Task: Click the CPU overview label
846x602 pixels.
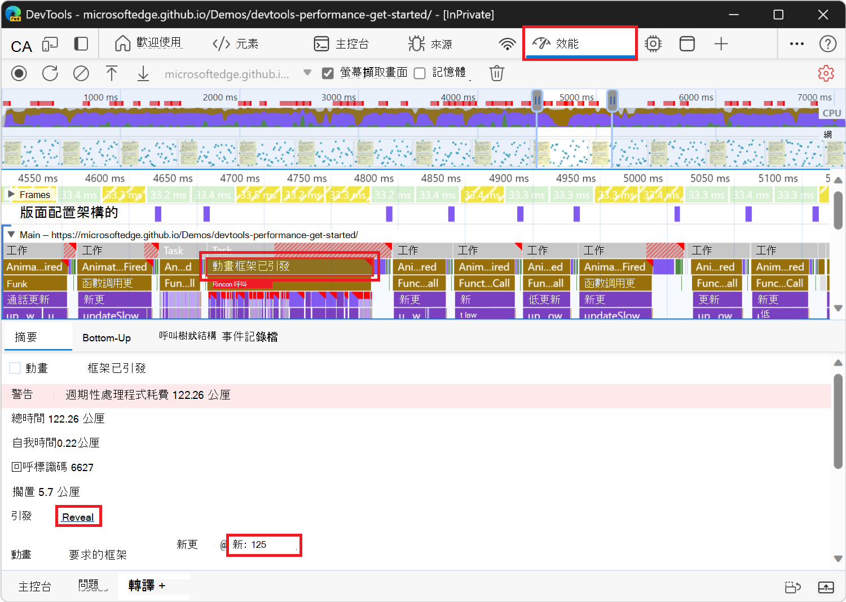Action: [x=831, y=113]
